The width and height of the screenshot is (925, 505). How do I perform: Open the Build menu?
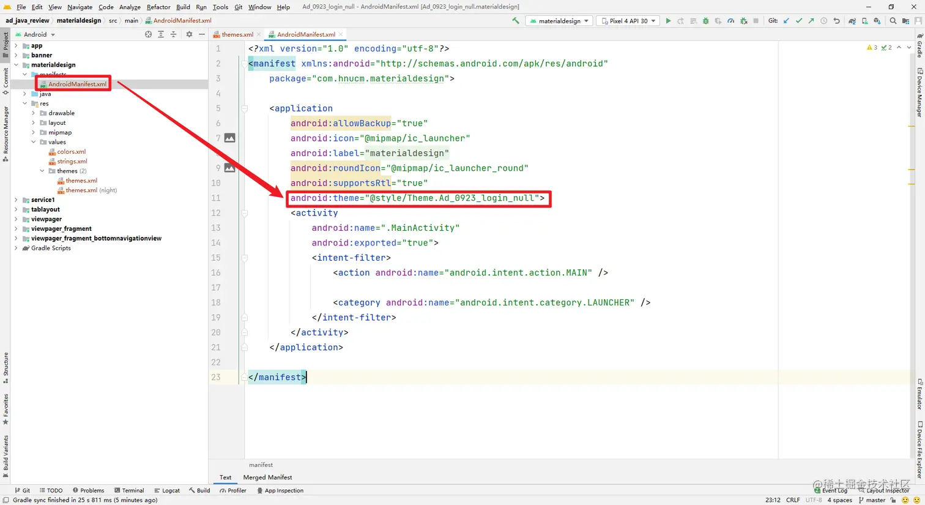pos(183,7)
